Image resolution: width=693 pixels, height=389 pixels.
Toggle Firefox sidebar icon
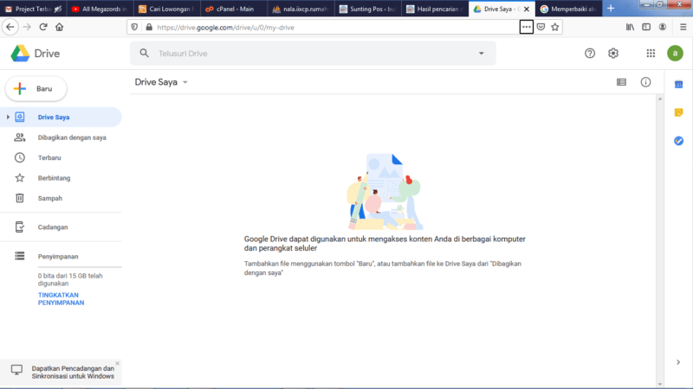[x=646, y=27]
